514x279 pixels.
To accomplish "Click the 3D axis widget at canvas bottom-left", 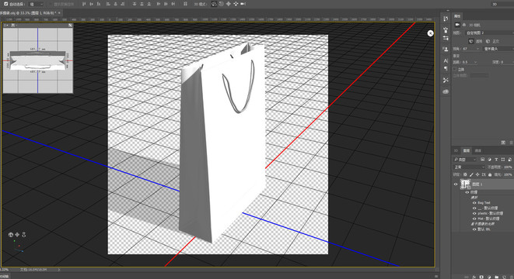I will pyautogui.click(x=18, y=246).
